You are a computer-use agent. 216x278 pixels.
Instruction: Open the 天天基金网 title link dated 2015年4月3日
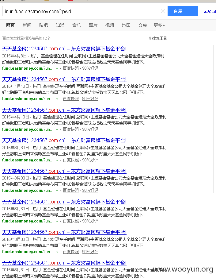[x=64, y=48]
